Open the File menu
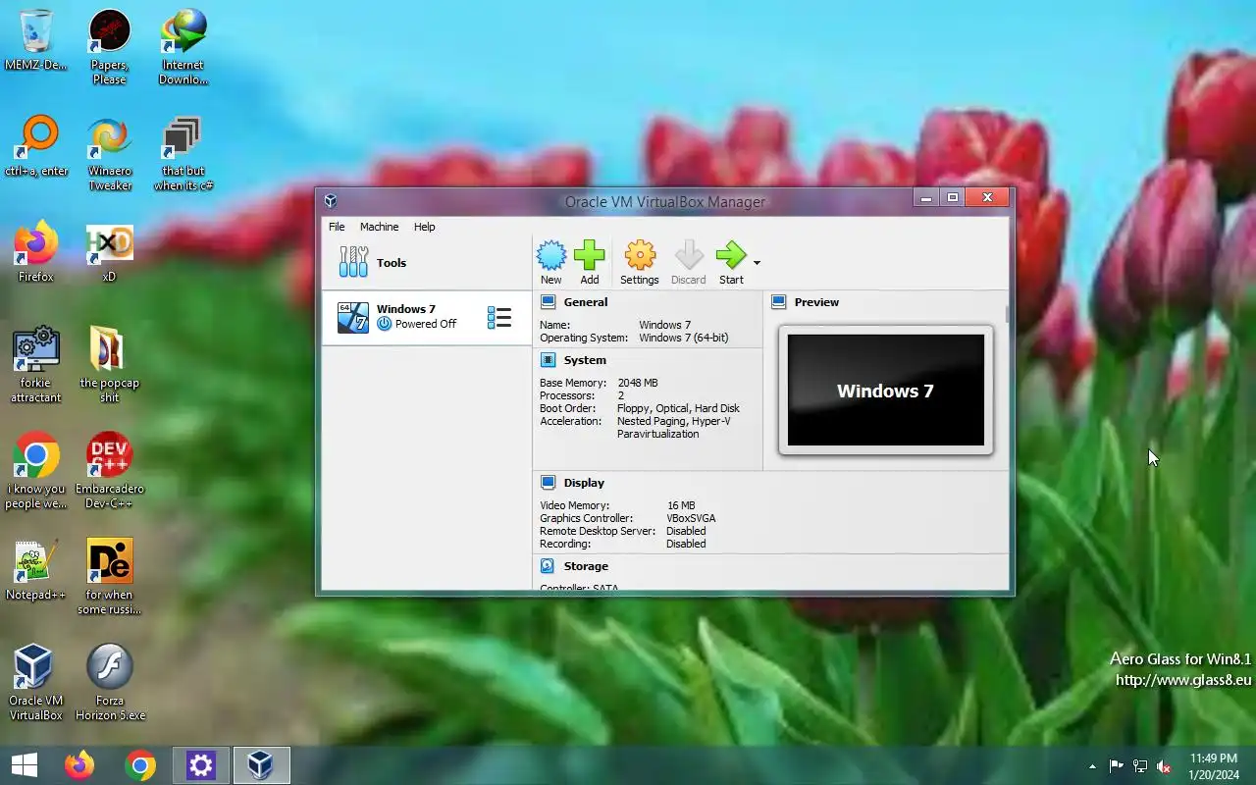Screen dimensions: 1256x785 tap(337, 227)
